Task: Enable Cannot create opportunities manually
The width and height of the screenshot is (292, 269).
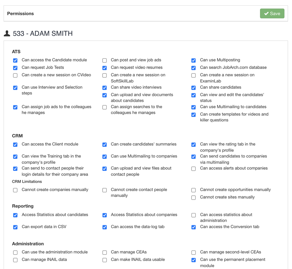Action: pos(194,190)
